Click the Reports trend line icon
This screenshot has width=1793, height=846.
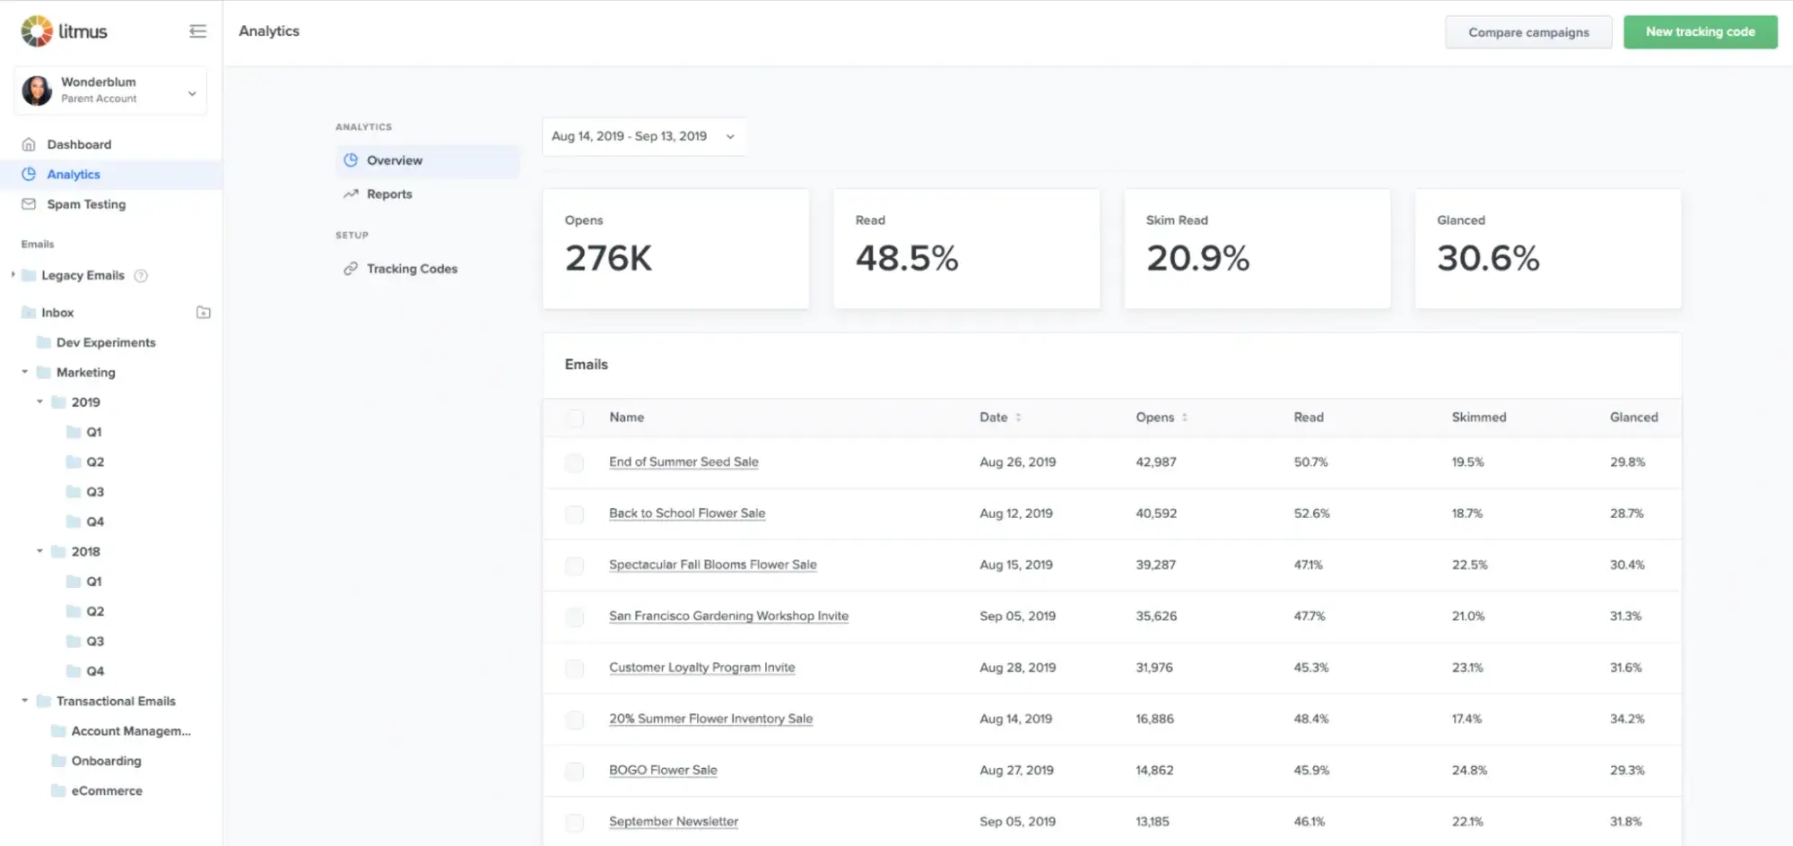[351, 194]
